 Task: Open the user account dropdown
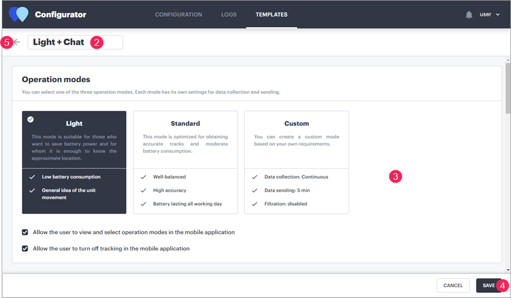pyautogui.click(x=489, y=14)
